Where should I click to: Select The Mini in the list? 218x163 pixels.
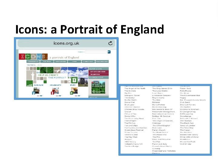156,100
